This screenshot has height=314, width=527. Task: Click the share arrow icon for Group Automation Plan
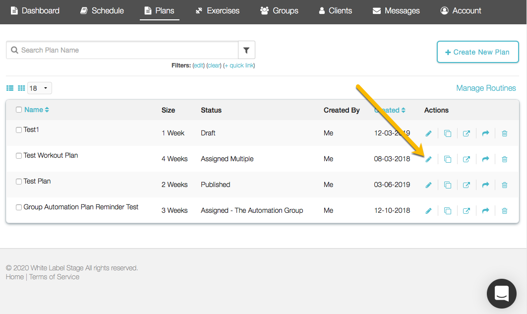point(485,211)
